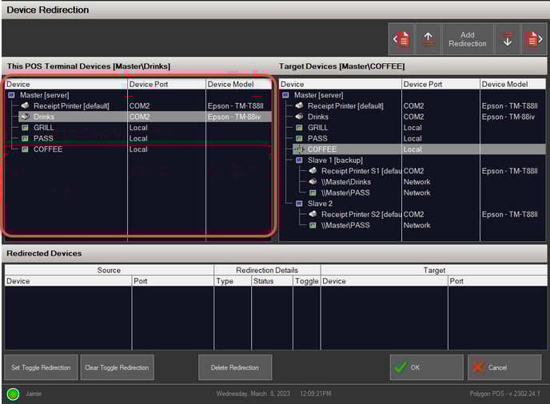
Task: Click the Add Redirection button
Action: [x=468, y=39]
